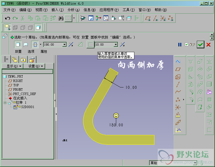
Task: Click the Cut scissors icon
Action: click(x=23, y=18)
